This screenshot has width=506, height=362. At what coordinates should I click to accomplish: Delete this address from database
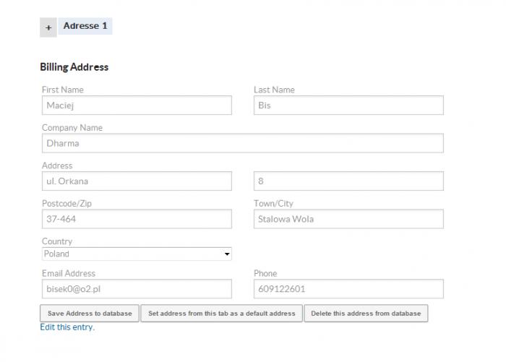(366, 314)
